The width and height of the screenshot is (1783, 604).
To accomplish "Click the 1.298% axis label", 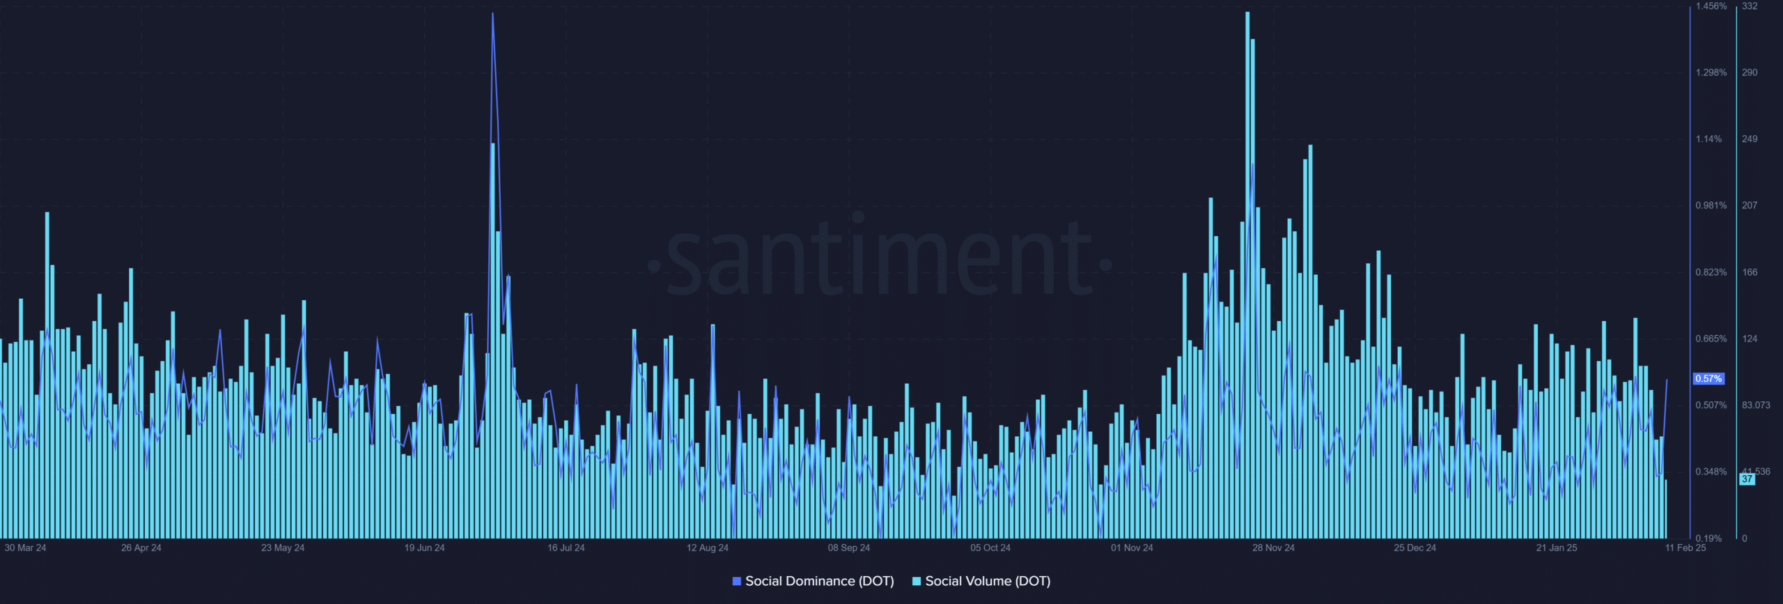I will click(1711, 72).
